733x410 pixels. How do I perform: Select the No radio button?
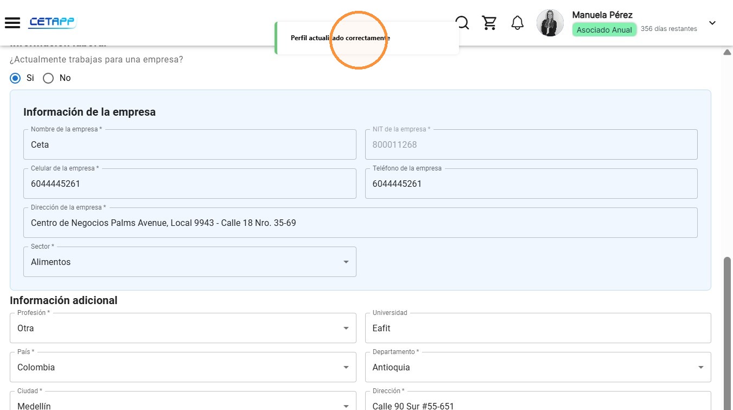coord(48,78)
